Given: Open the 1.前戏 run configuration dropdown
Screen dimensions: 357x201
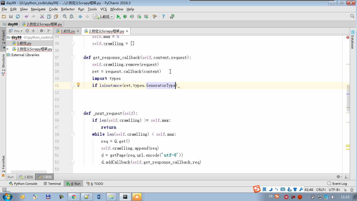Looking at the screenshot, I should 104,17.
